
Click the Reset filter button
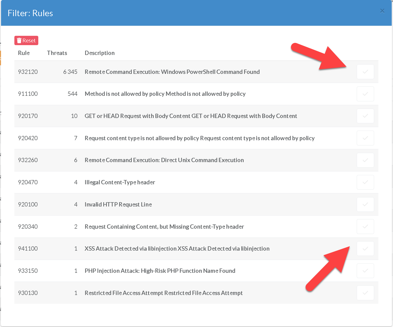coord(26,41)
